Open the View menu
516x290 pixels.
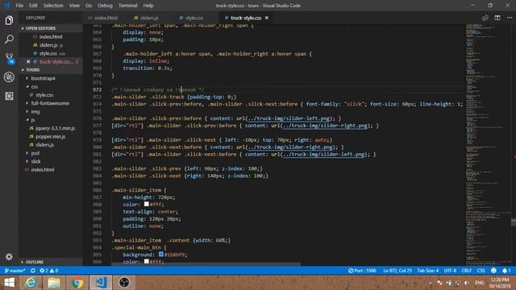(x=74, y=6)
